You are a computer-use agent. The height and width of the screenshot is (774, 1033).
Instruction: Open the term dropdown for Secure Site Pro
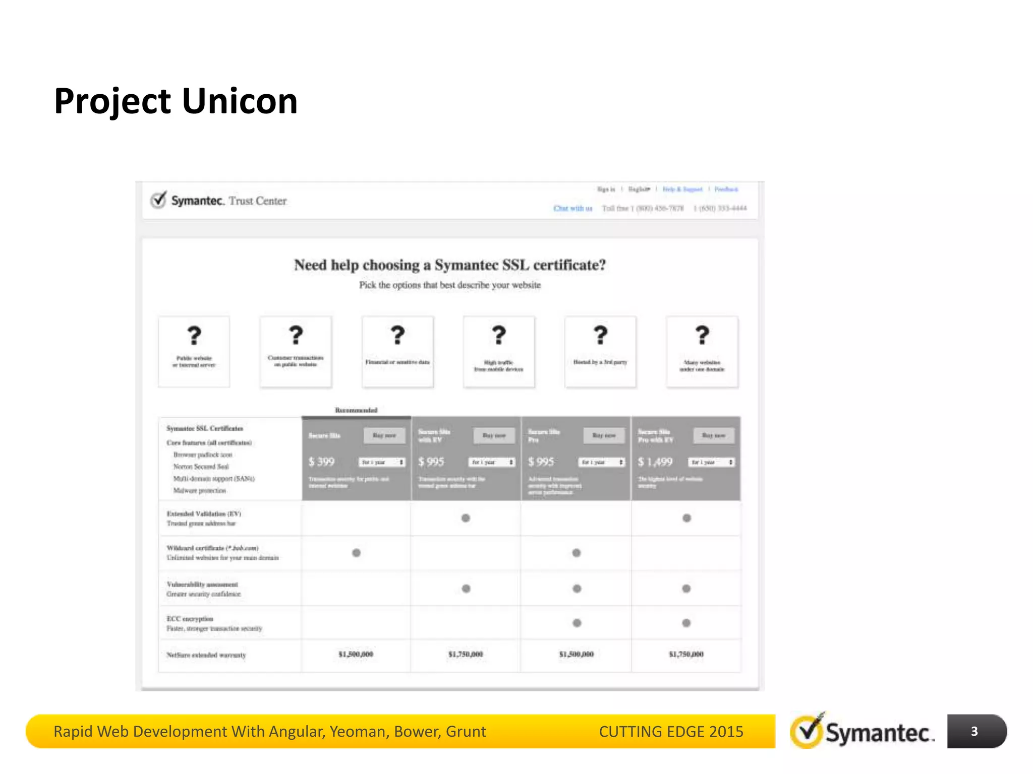[x=602, y=462]
